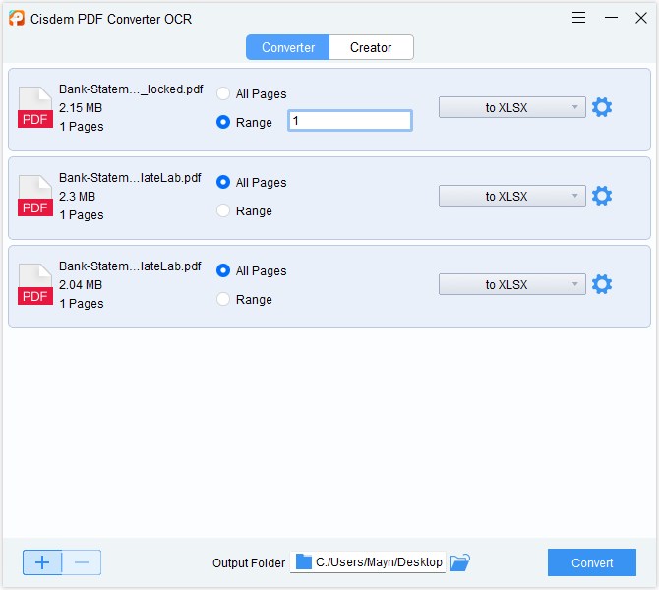This screenshot has width=659, height=590.
Task: Click the Bank-Statem..._locked.pdf file name
Action: (x=131, y=89)
